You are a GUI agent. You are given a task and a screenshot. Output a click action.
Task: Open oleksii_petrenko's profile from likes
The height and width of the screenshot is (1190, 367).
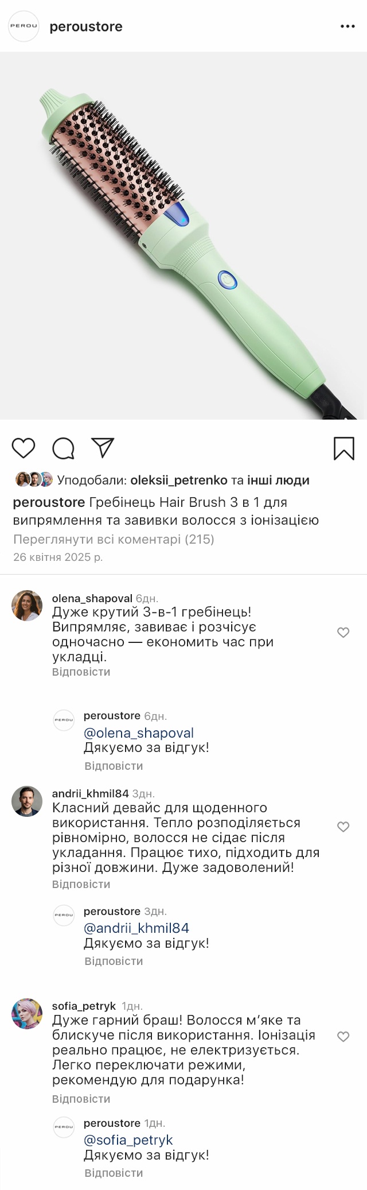[179, 480]
